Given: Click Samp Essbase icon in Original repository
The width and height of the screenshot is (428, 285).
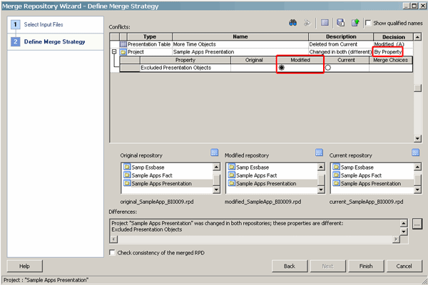Looking at the screenshot, I should pyautogui.click(x=127, y=167).
